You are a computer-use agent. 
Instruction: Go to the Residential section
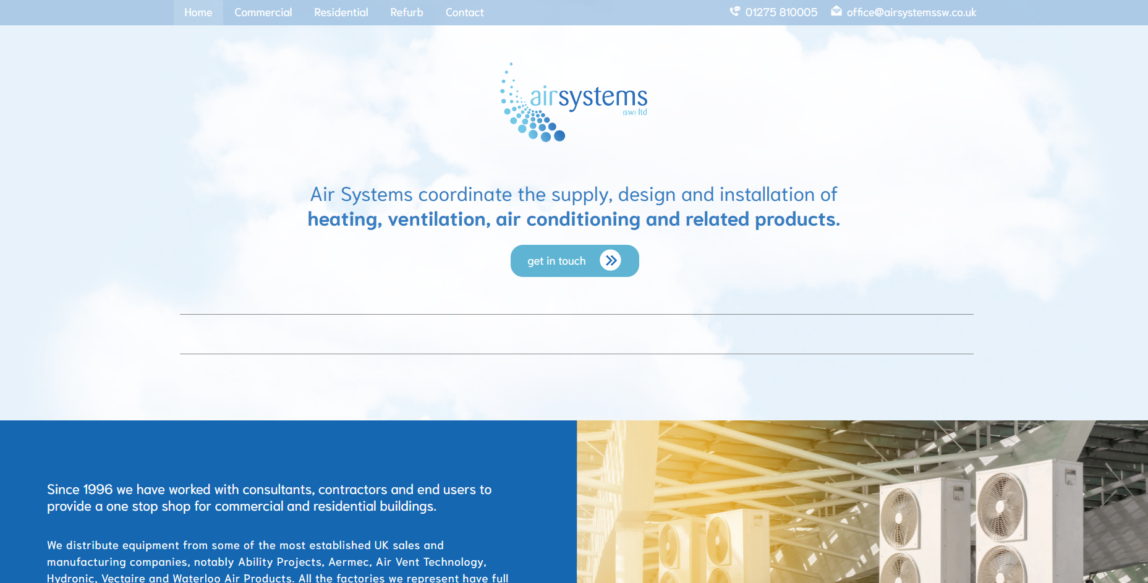point(341,12)
